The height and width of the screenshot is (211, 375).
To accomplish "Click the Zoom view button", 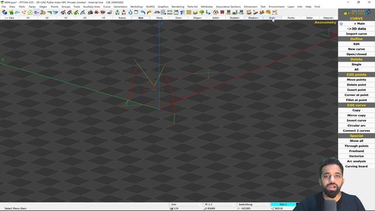I will (x=178, y=18).
